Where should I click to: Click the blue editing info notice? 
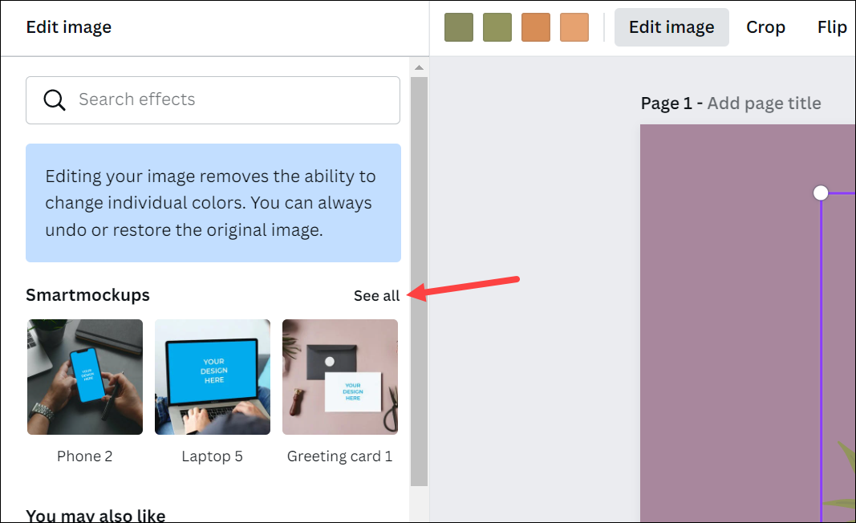[213, 203]
